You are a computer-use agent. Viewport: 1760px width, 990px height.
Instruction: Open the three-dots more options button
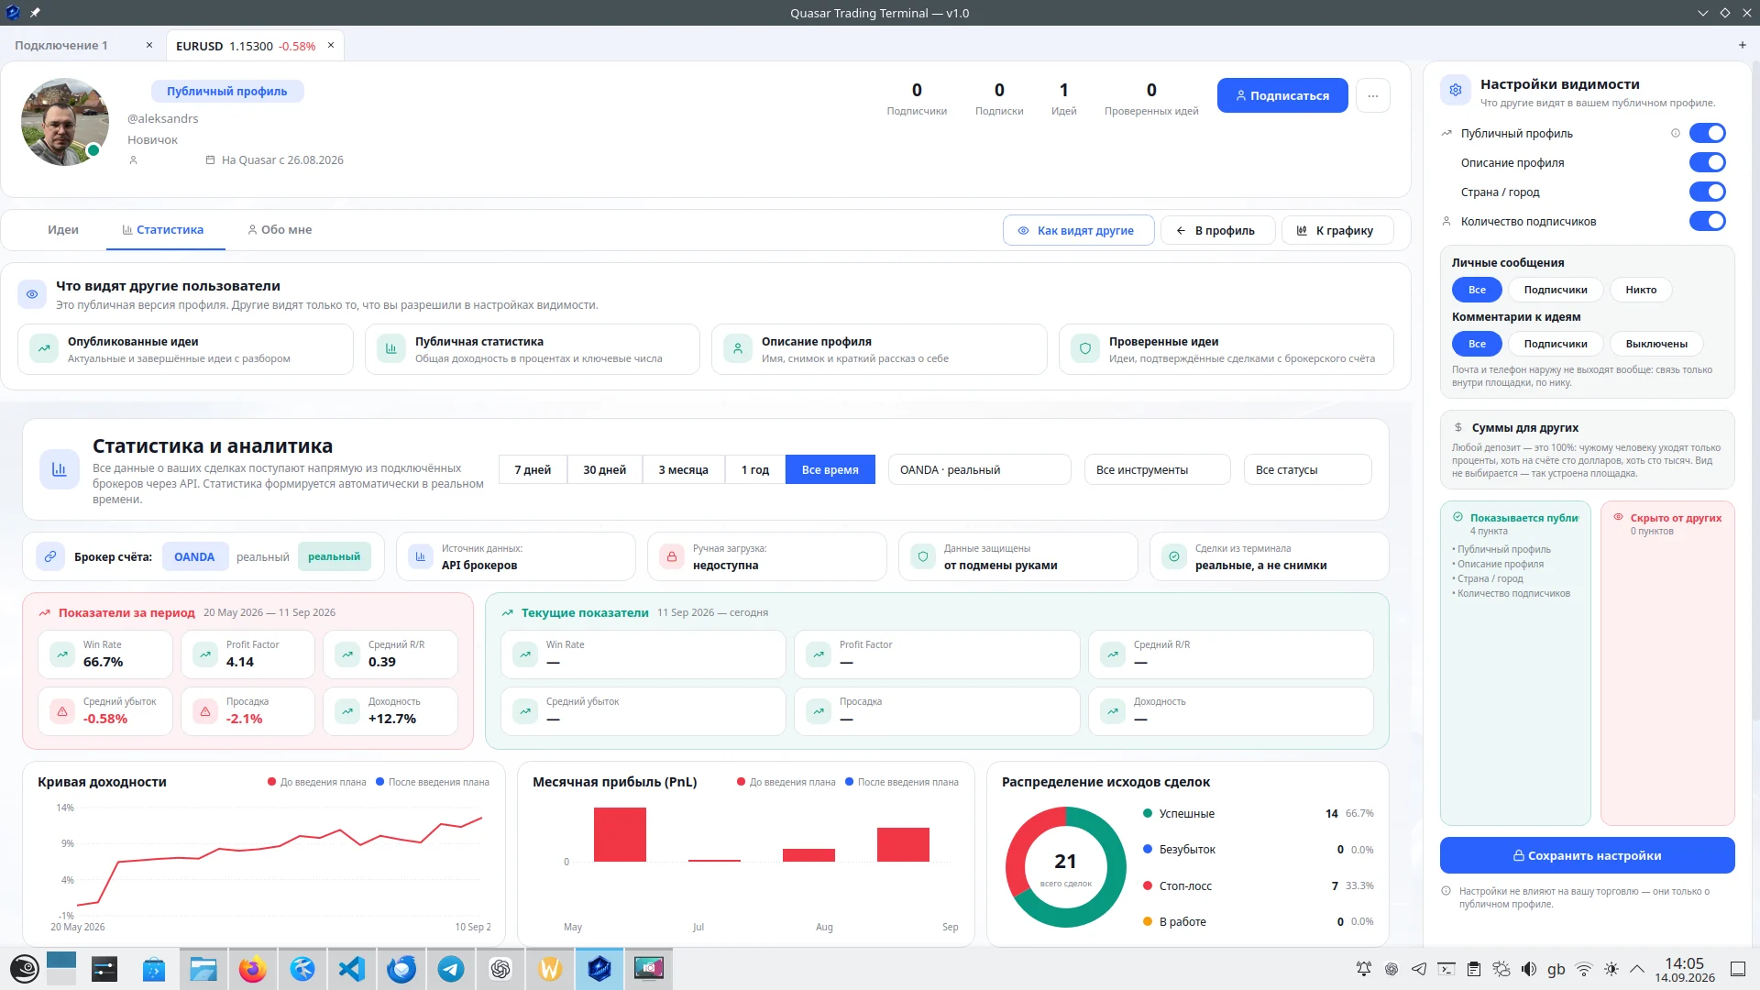(1373, 95)
